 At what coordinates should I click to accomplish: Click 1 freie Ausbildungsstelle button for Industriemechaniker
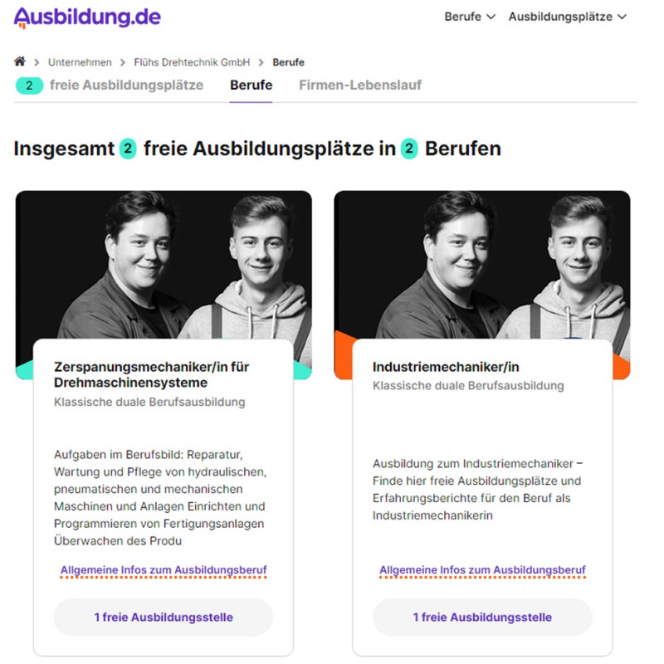[x=482, y=617]
